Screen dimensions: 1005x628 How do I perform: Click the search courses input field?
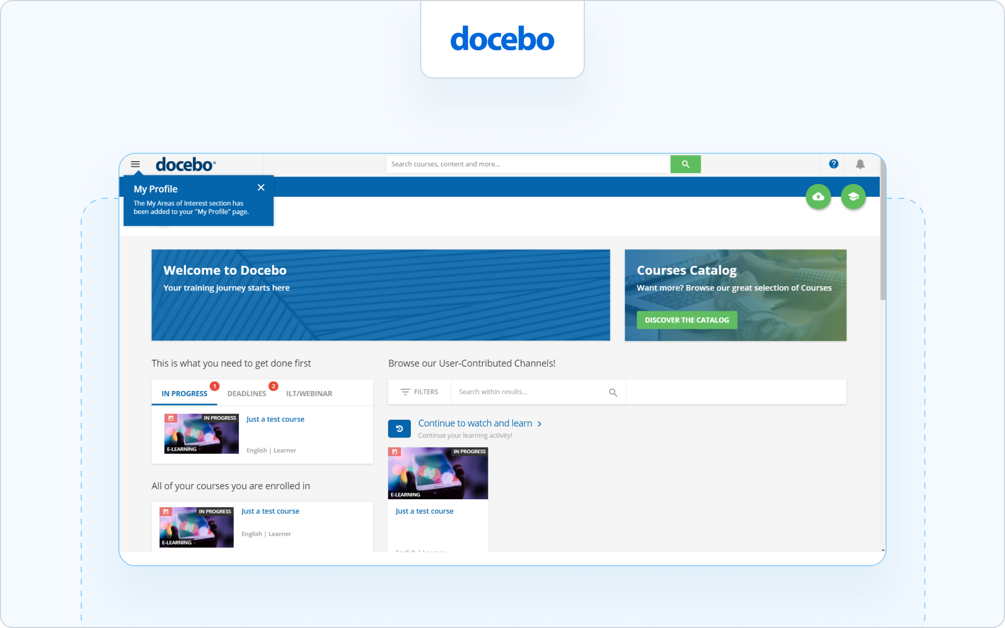point(528,164)
